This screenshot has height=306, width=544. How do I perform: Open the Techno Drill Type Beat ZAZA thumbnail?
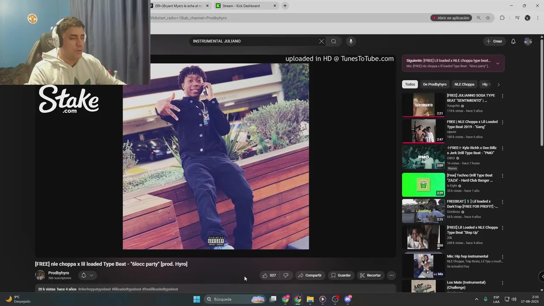pos(423,184)
